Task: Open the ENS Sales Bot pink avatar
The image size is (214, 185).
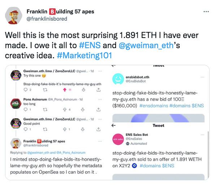Action: coord(118,139)
